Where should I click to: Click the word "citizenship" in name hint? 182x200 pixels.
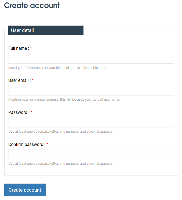[x=90, y=68]
